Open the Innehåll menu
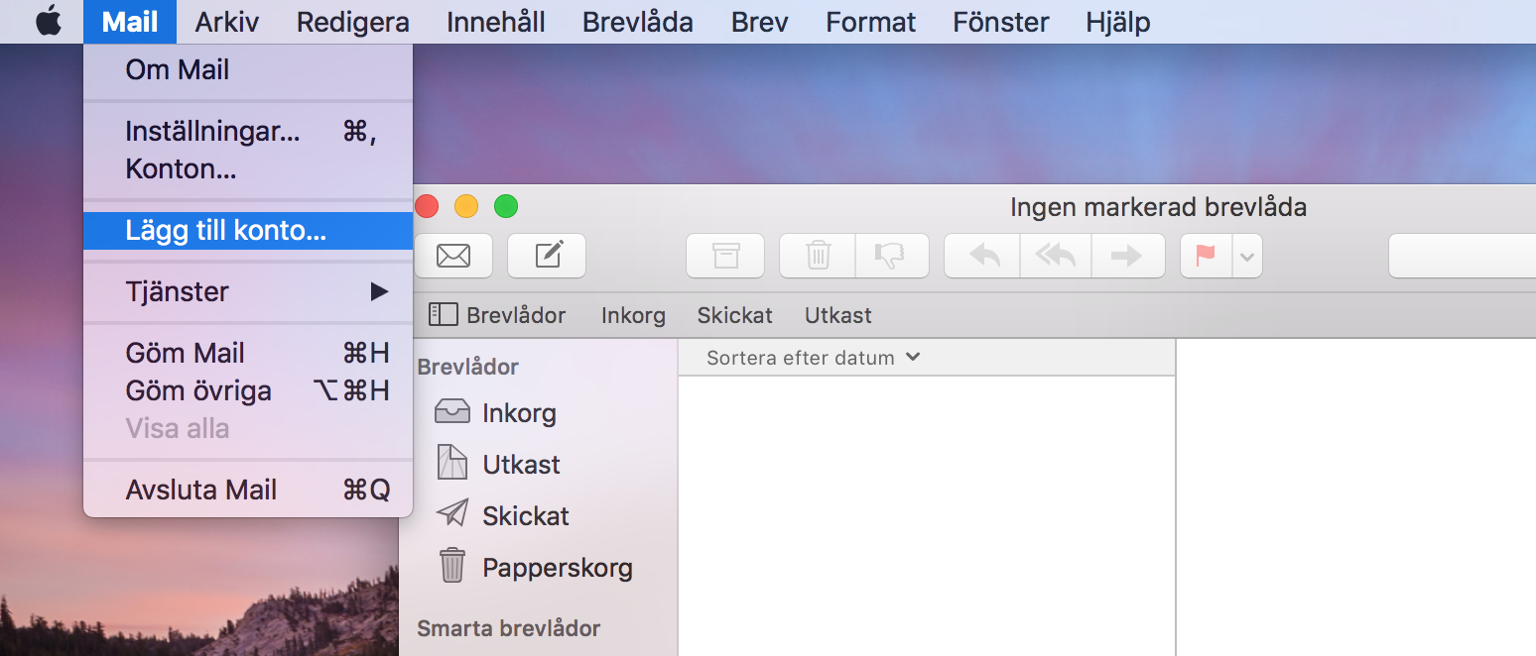Screen dimensions: 1536x656 [x=496, y=22]
